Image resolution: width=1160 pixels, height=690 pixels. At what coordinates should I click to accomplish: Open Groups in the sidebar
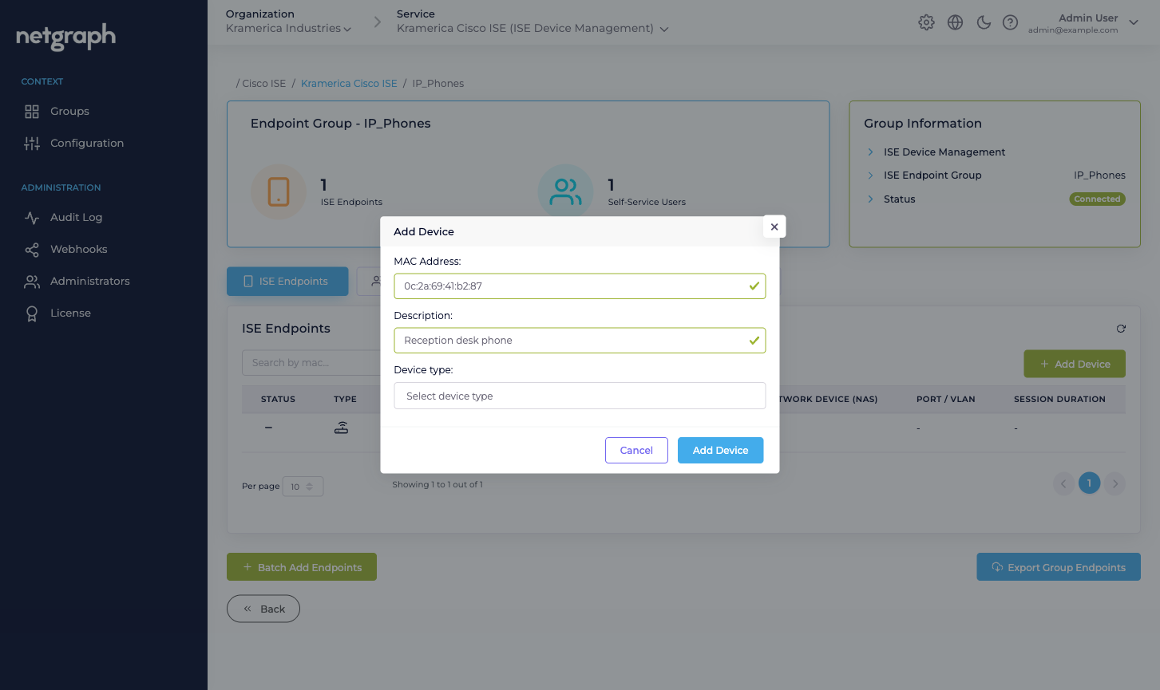69,112
